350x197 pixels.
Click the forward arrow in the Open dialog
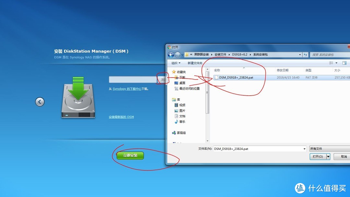point(178,55)
